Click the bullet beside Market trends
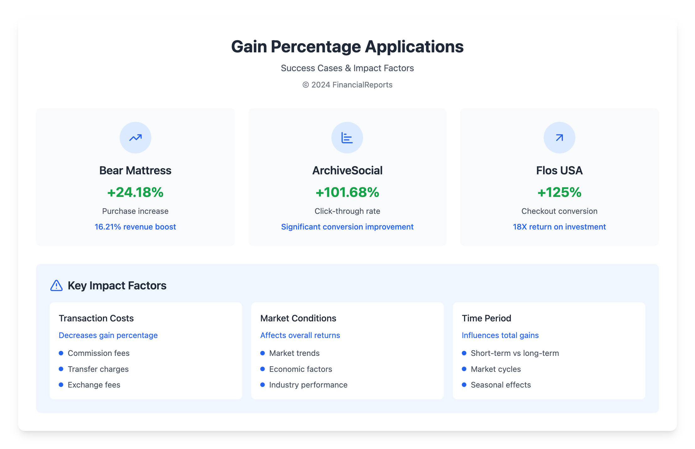 263,353
